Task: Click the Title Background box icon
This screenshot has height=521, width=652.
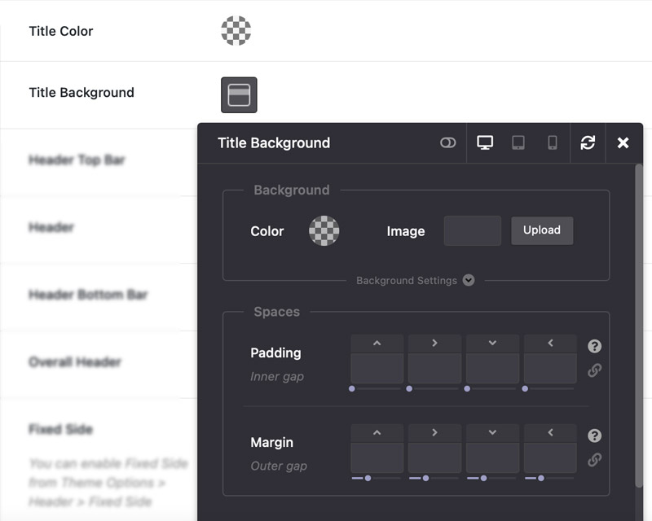Action: tap(239, 95)
